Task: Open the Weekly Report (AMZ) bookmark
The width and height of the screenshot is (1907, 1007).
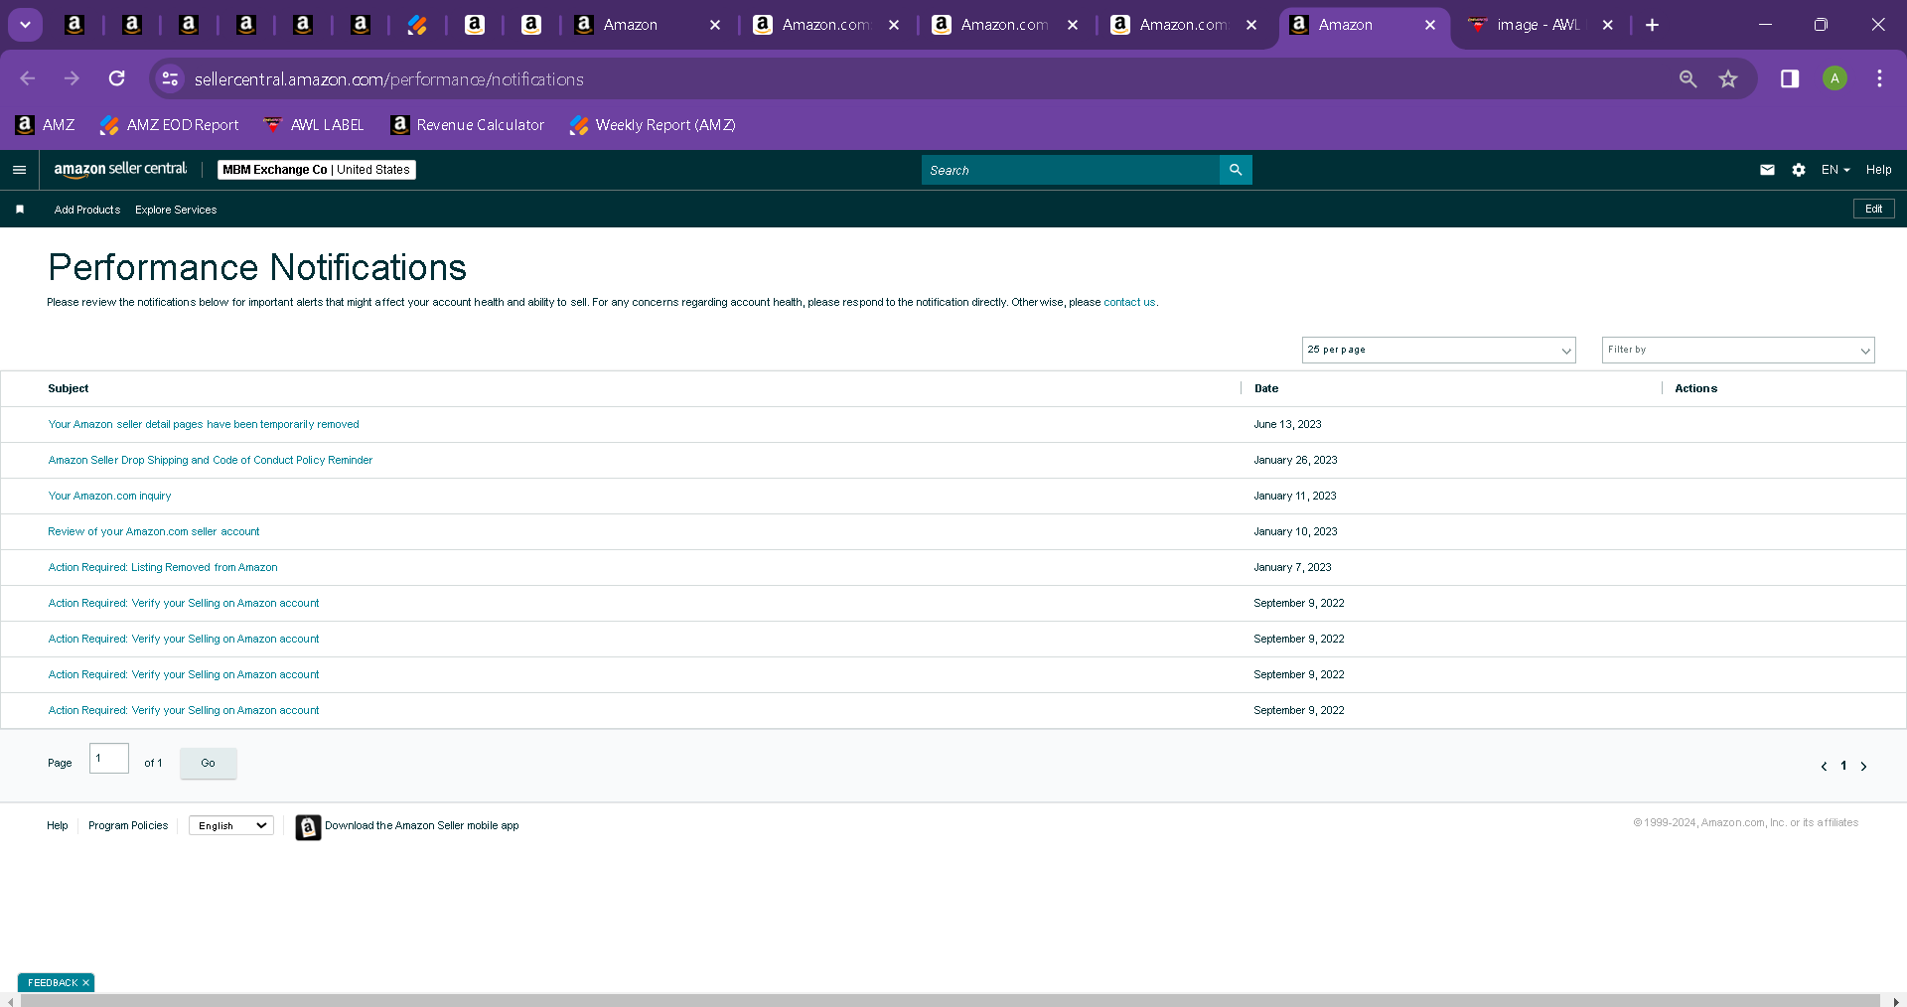Action: (653, 125)
